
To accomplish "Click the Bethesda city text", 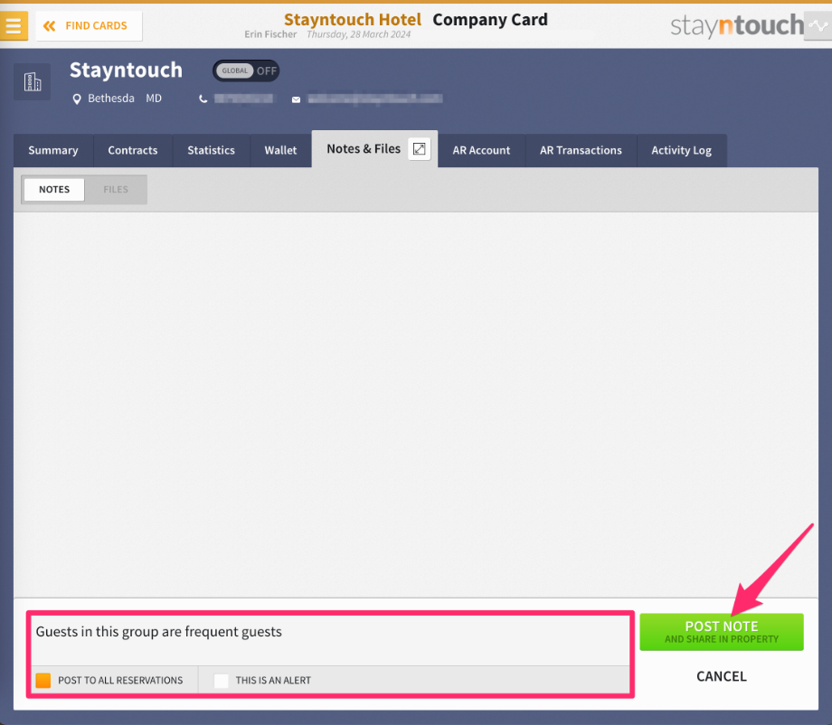I will point(111,99).
